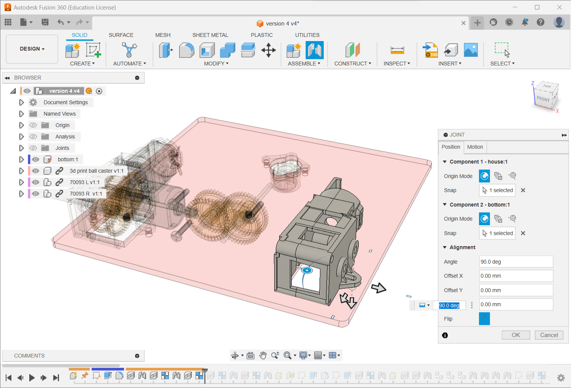The height and width of the screenshot is (388, 571).
Task: Hide the bottom:1 component with eye icon
Action: coord(36,159)
